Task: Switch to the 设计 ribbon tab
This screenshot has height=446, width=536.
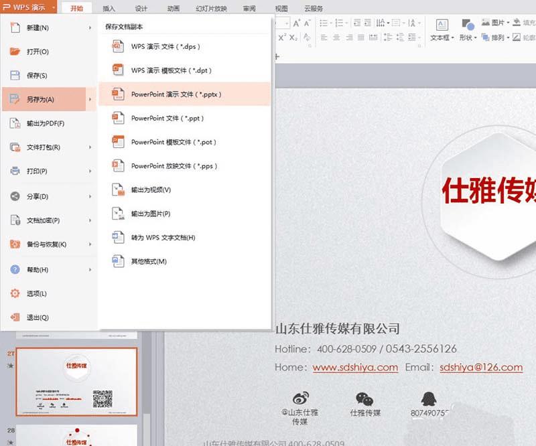Action: [x=141, y=9]
